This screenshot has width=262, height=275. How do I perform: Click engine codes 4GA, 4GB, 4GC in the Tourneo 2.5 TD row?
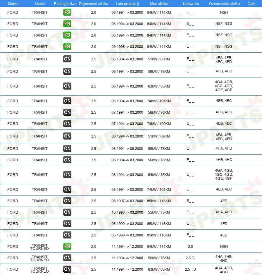[x=224, y=270]
